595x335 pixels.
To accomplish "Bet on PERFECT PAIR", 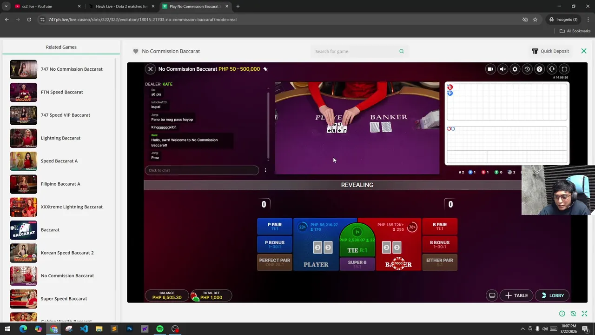I will click(x=274, y=262).
